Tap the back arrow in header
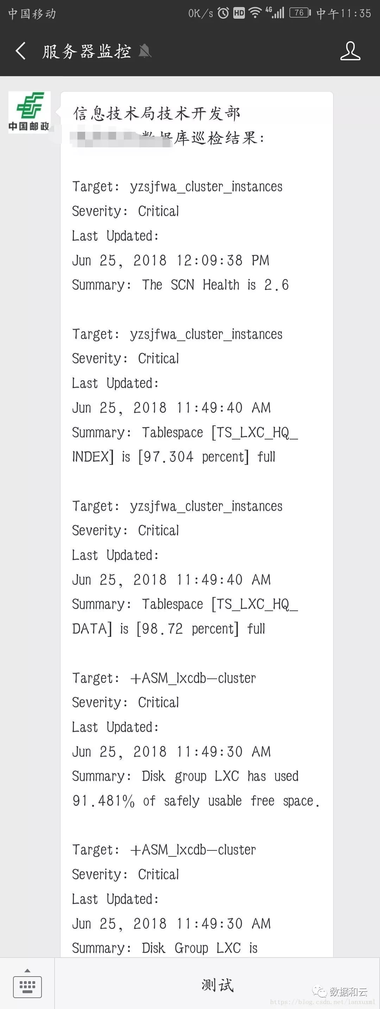Image resolution: width=380 pixels, height=1009 pixels. coord(21,51)
